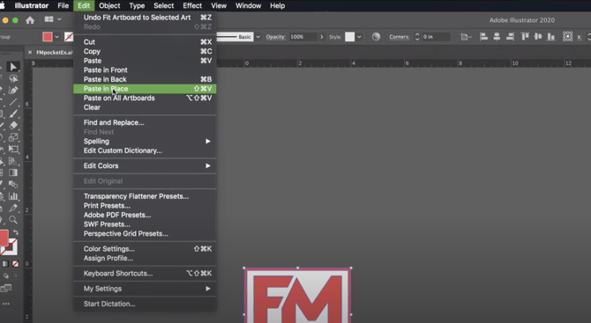Image resolution: width=591 pixels, height=323 pixels.
Task: Open Color Settings dialog
Action: point(145,249)
